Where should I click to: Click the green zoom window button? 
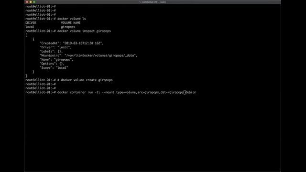point(34,2)
